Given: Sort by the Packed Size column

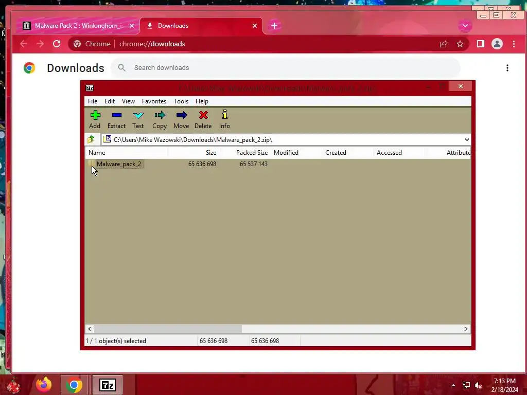Looking at the screenshot, I should pyautogui.click(x=244, y=152).
